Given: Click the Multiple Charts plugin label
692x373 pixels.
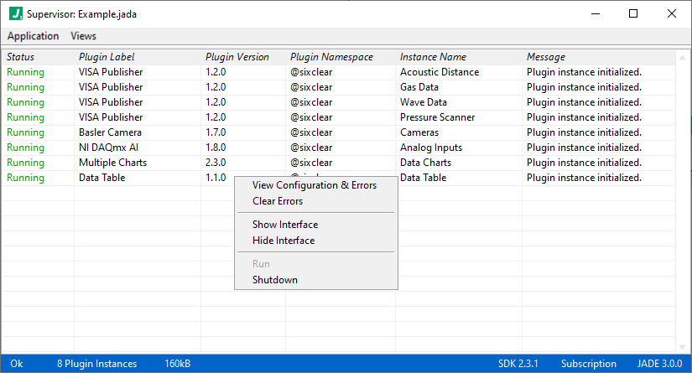Looking at the screenshot, I should pos(112,163).
